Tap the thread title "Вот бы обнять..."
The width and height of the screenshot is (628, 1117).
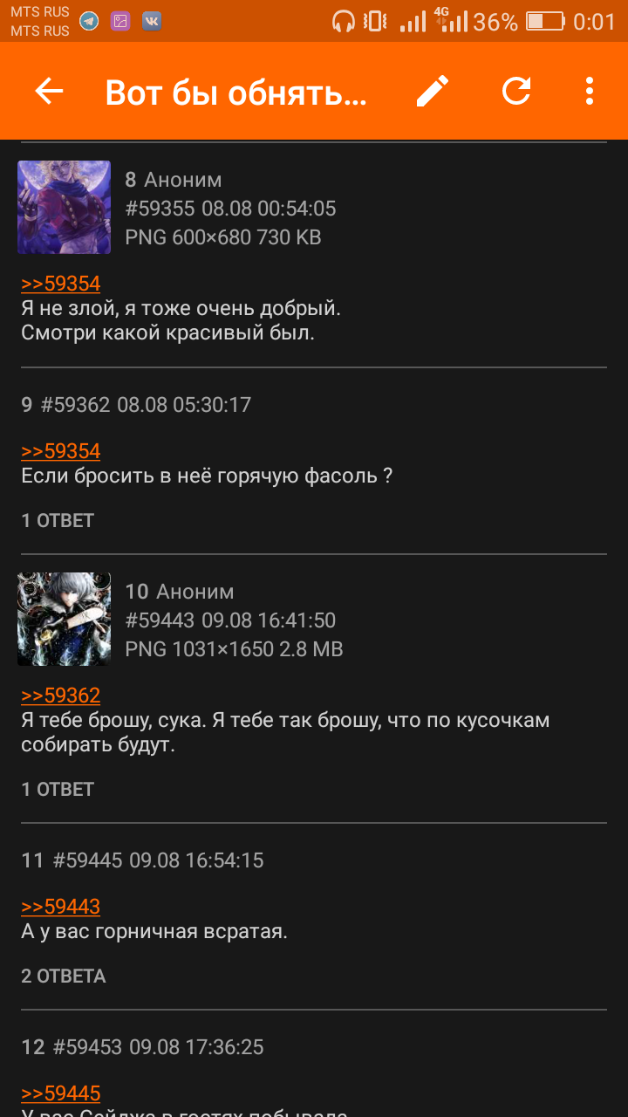(x=236, y=92)
